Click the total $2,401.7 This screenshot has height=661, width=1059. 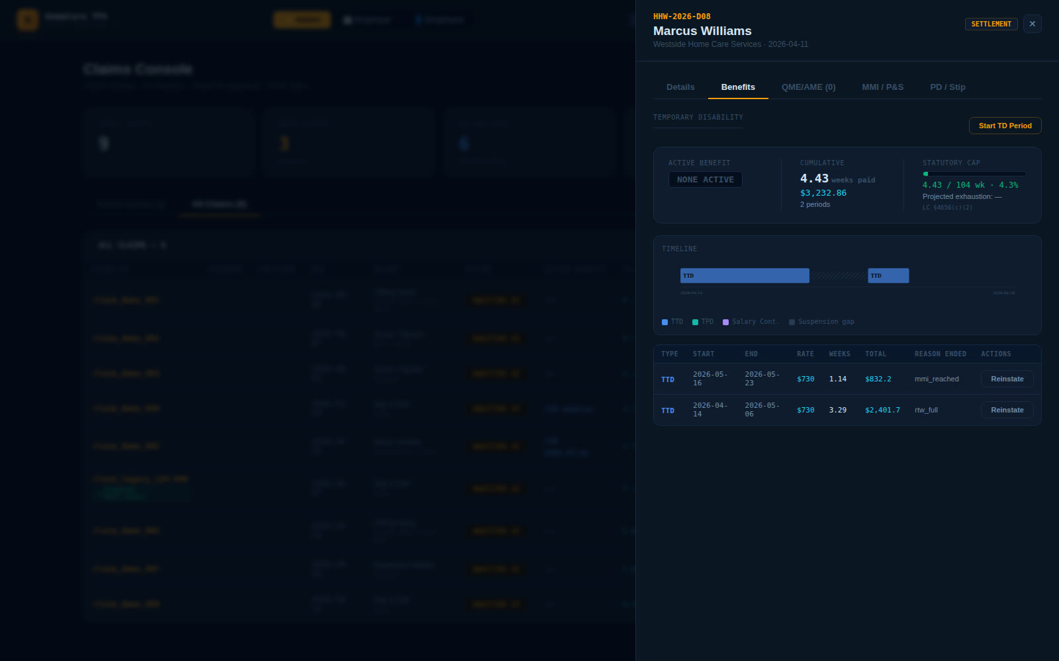click(x=882, y=410)
